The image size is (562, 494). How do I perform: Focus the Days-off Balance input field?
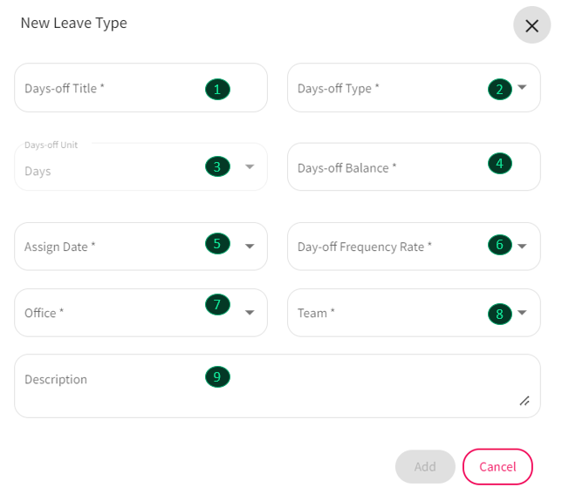414,166
